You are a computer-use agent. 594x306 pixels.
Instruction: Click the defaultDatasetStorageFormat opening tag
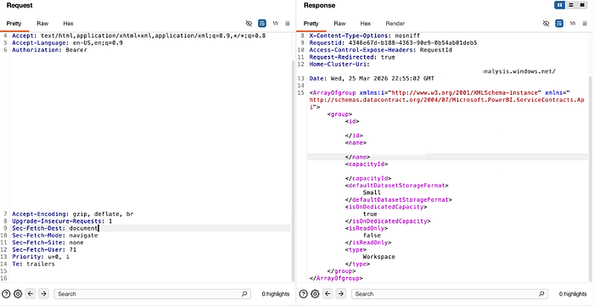point(396,186)
